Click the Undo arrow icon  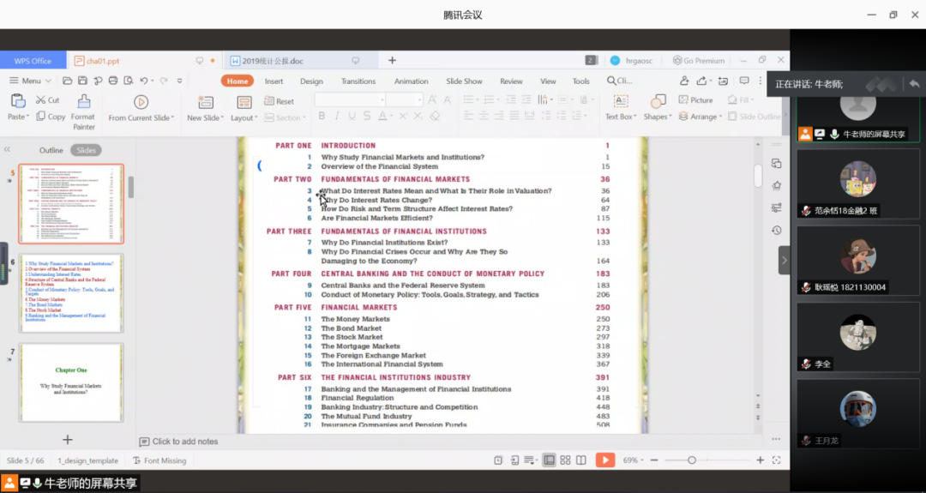[x=145, y=81]
